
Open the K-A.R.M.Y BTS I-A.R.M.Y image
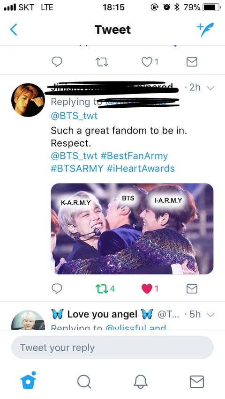click(132, 229)
